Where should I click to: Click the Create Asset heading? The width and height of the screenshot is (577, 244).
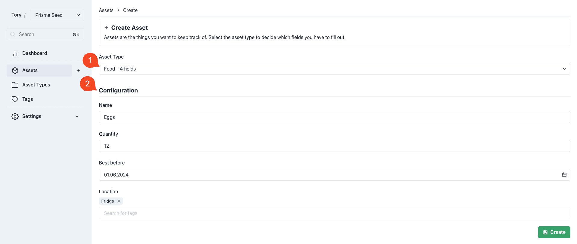pyautogui.click(x=129, y=28)
